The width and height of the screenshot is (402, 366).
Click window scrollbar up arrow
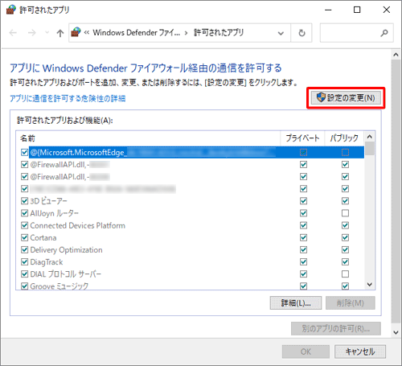(396, 55)
